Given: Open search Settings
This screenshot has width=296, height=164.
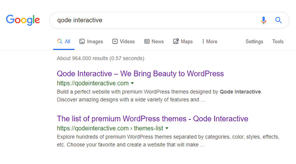Looking at the screenshot, I should coord(254,42).
